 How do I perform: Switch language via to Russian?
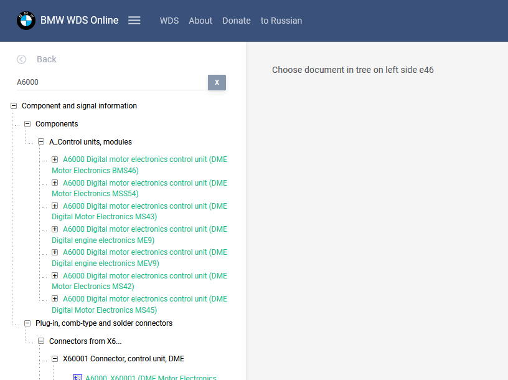(x=281, y=21)
